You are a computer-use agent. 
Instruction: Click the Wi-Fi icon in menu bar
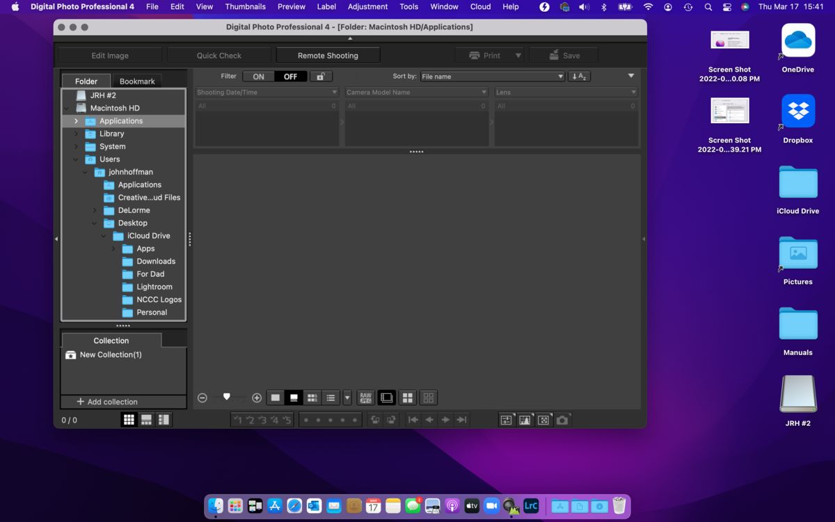click(648, 7)
